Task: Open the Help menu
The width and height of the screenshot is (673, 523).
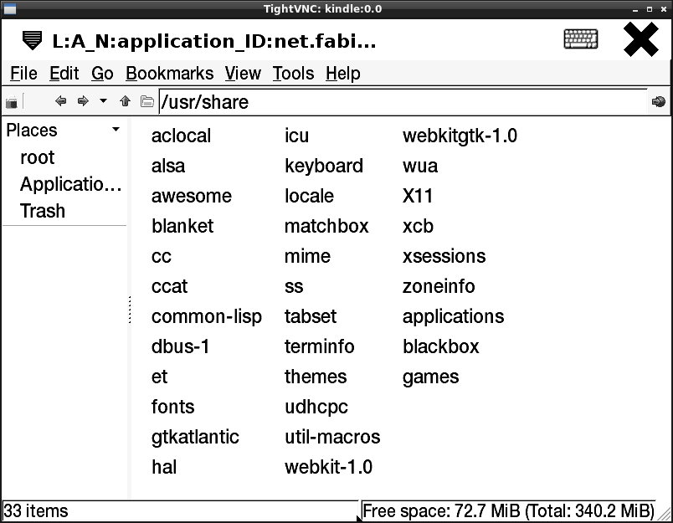Action: coord(343,74)
